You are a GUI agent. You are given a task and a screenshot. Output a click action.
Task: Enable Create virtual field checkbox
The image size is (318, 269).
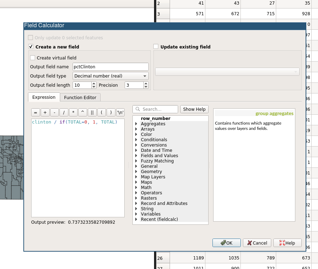click(x=33, y=58)
